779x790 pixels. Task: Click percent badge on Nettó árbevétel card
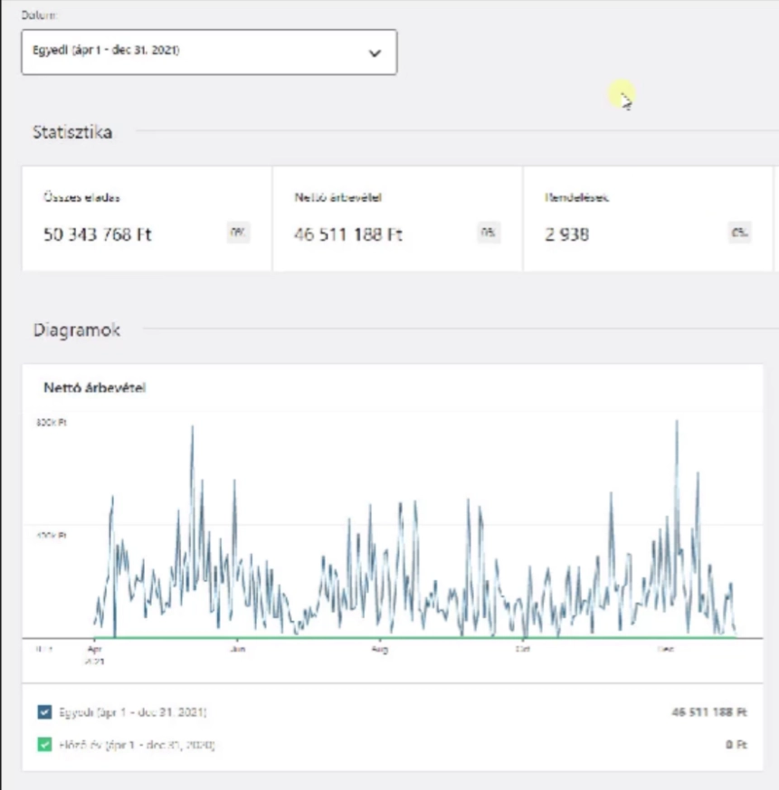[489, 233]
